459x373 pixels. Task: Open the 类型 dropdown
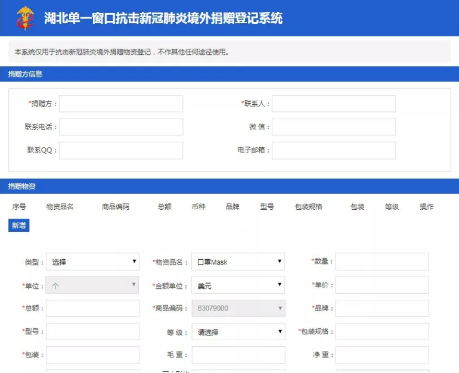[92, 262]
